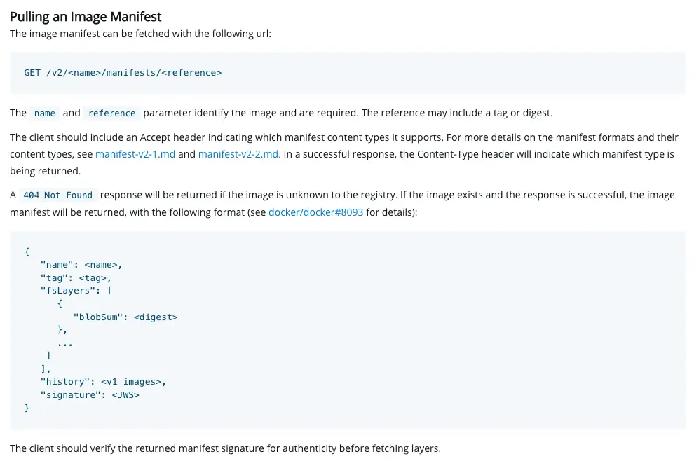Click the "signature": <JWS> line

coord(90,395)
